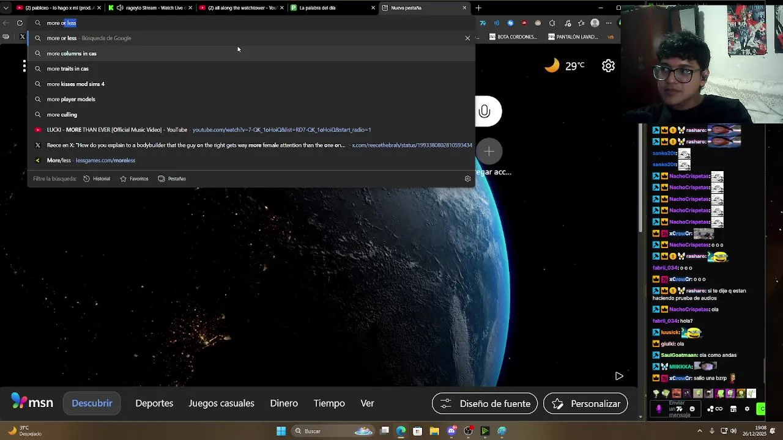Click the purple microphone icon in chat box
Image resolution: width=783 pixels, height=440 pixels.
pyautogui.click(x=659, y=409)
